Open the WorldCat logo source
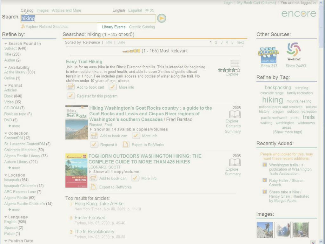 [294, 51]
